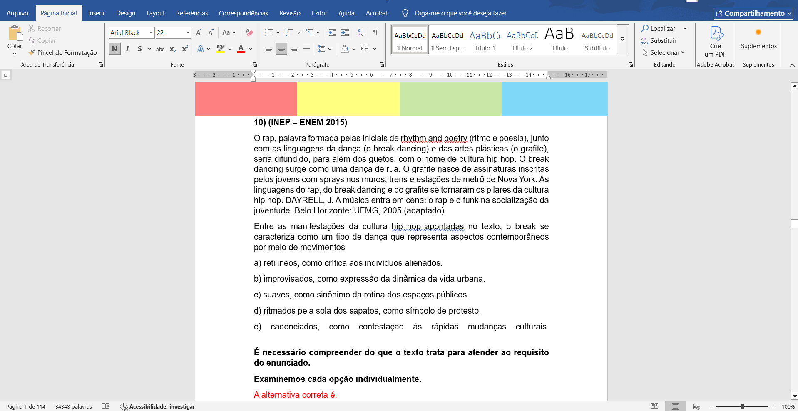Toggle bold (N) formatting
Screen dimensions: 798x411
tap(115, 49)
